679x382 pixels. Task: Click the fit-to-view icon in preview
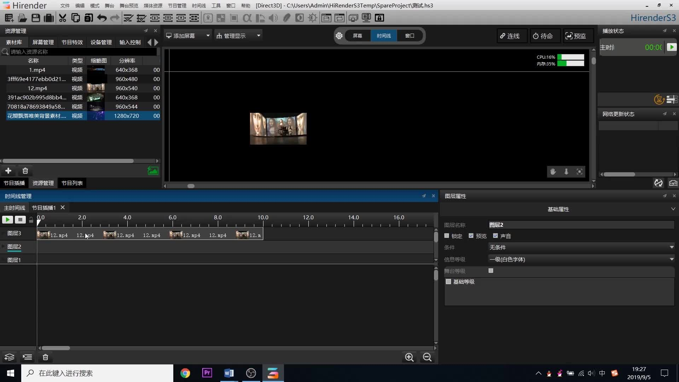tap(580, 172)
